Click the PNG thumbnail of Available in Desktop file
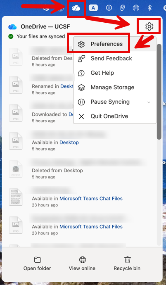166x285 pixels. tap(16, 141)
